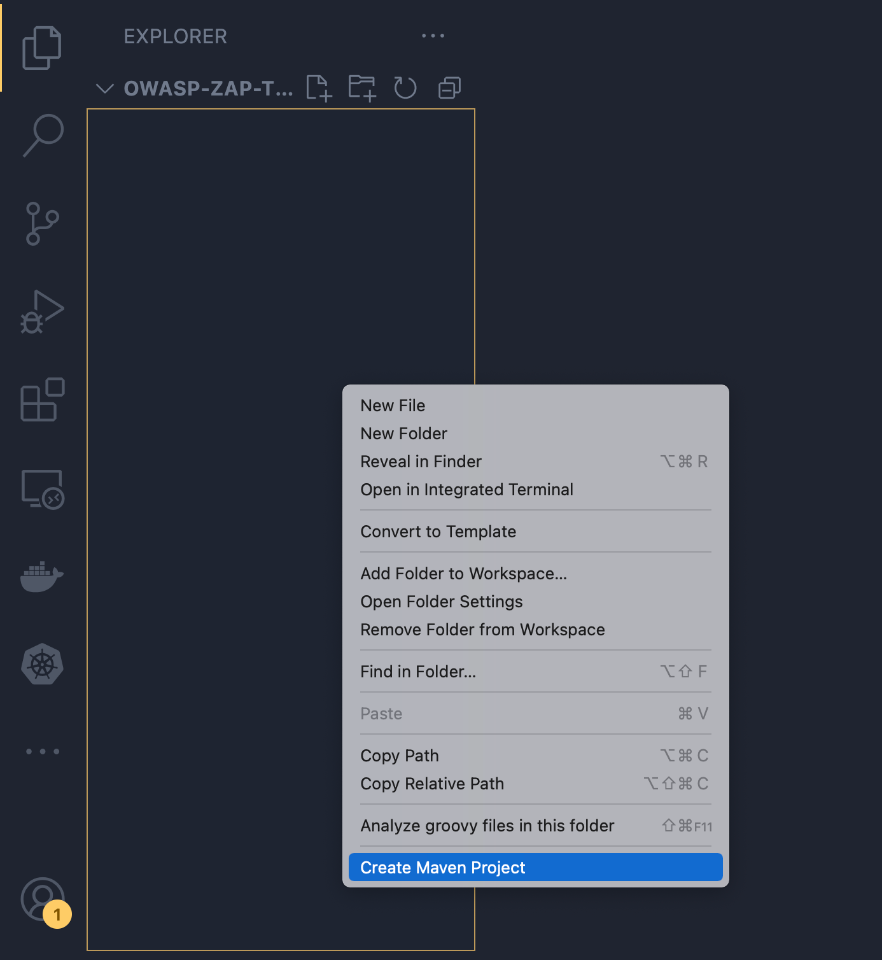Select the Source Control icon
Viewport: 882px width, 960px height.
click(42, 223)
